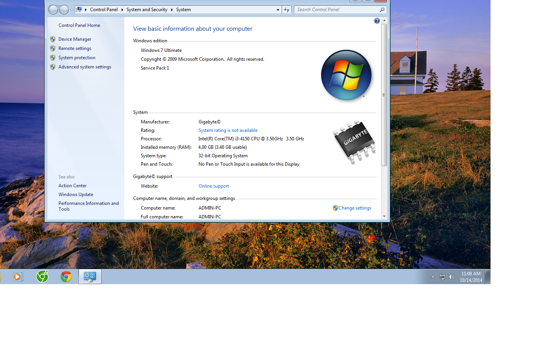This screenshot has height=346, width=554.
Task: Click the Show desktop button
Action: pyautogui.click(x=488, y=276)
